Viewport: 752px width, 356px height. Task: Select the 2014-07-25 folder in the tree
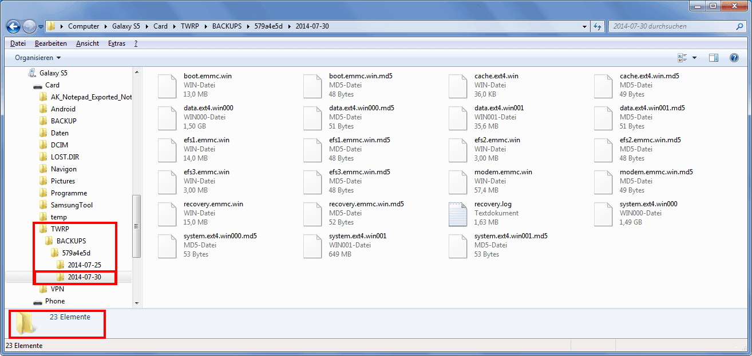[x=84, y=265]
